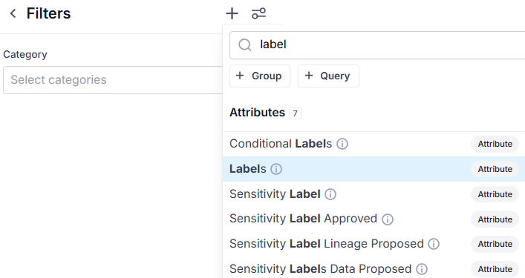Screen dimensions: 525x278
Task: Choose the highlighted Labels attribute
Action: point(374,169)
